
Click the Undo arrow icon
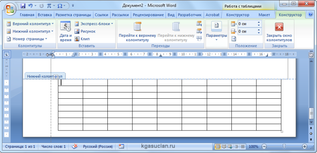[x=31, y=6]
